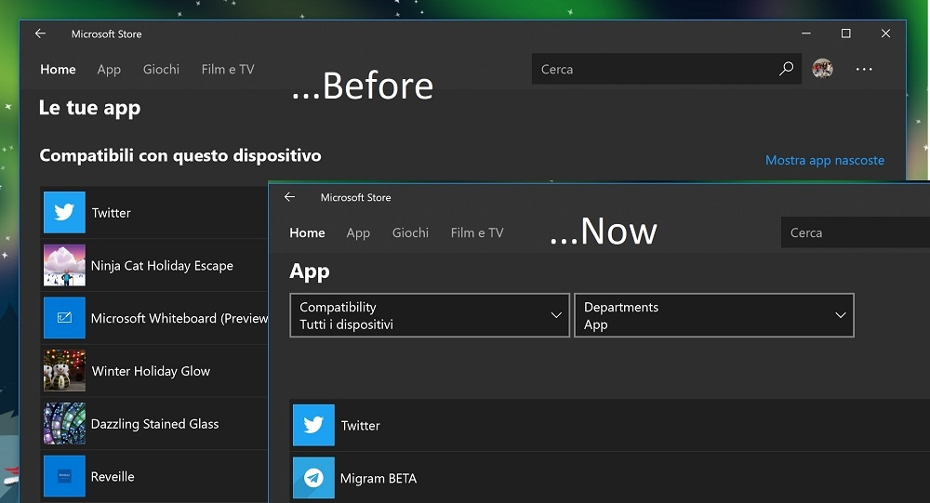Open Reveille entry text
930x503 pixels.
coord(113,477)
